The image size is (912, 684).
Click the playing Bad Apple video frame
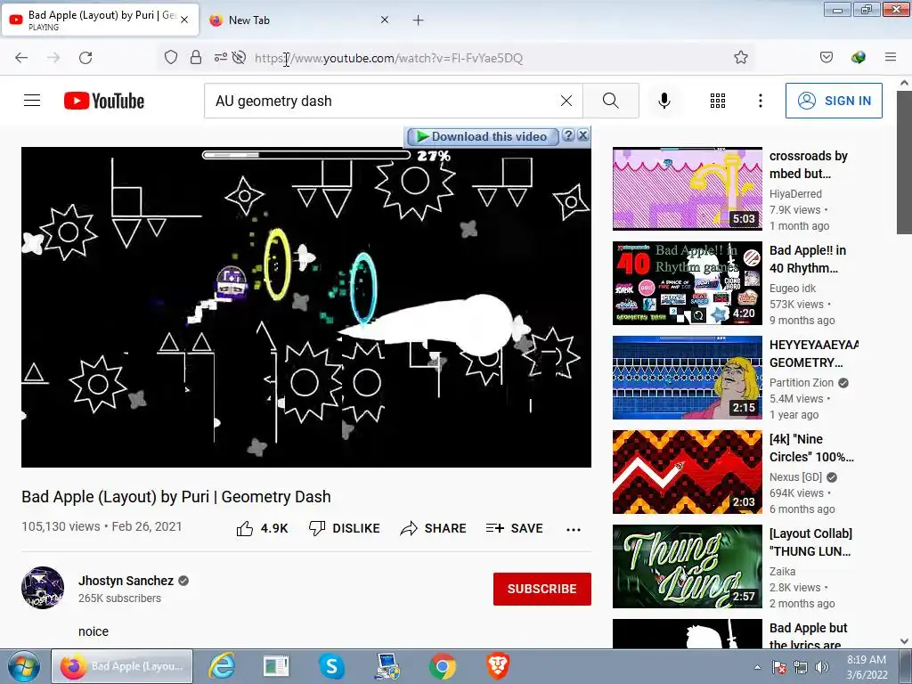[x=306, y=307]
